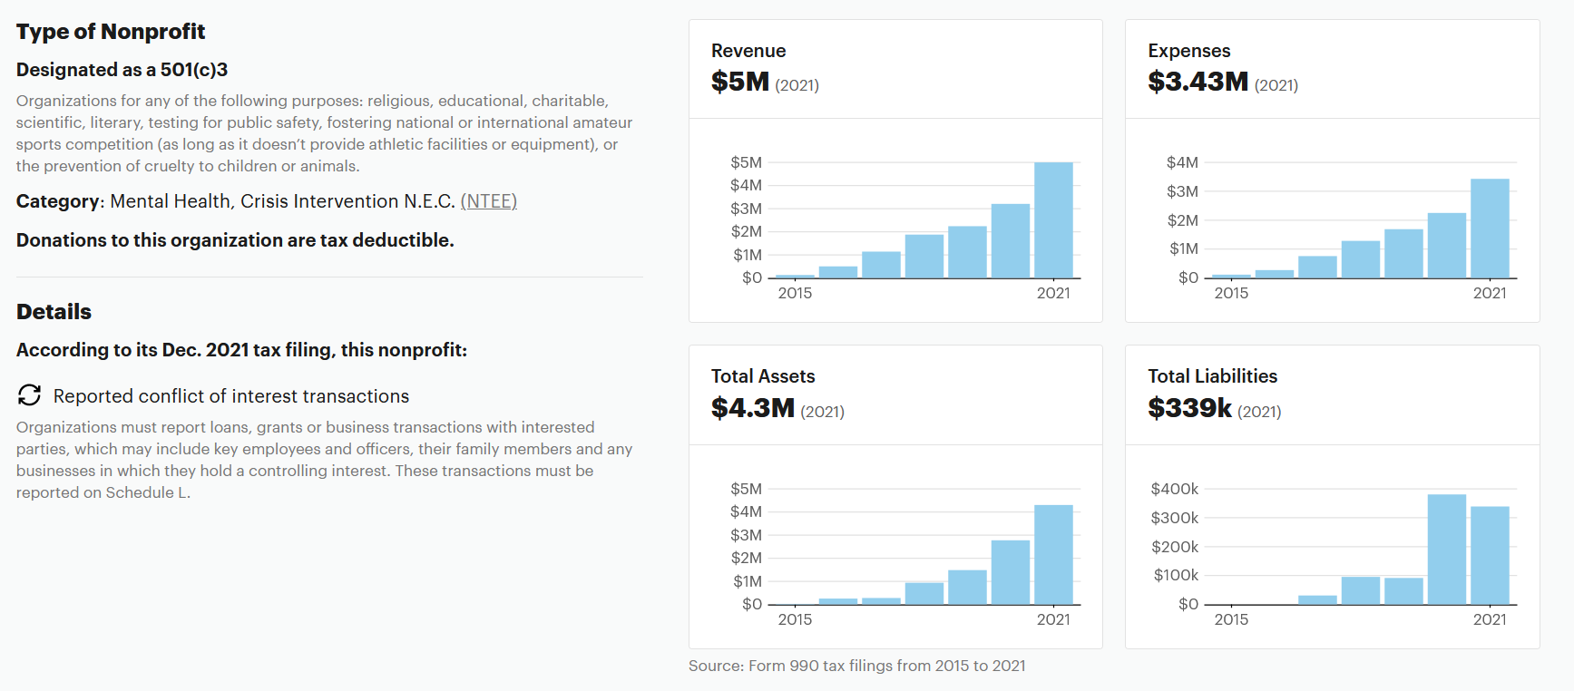The width and height of the screenshot is (1574, 691).
Task: Click 'According to its Dec. 2021 tax filing' text
Action: [241, 350]
